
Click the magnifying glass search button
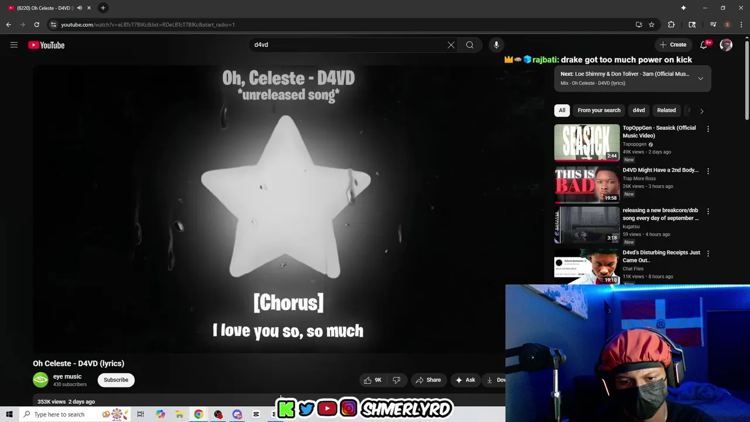pyautogui.click(x=470, y=45)
